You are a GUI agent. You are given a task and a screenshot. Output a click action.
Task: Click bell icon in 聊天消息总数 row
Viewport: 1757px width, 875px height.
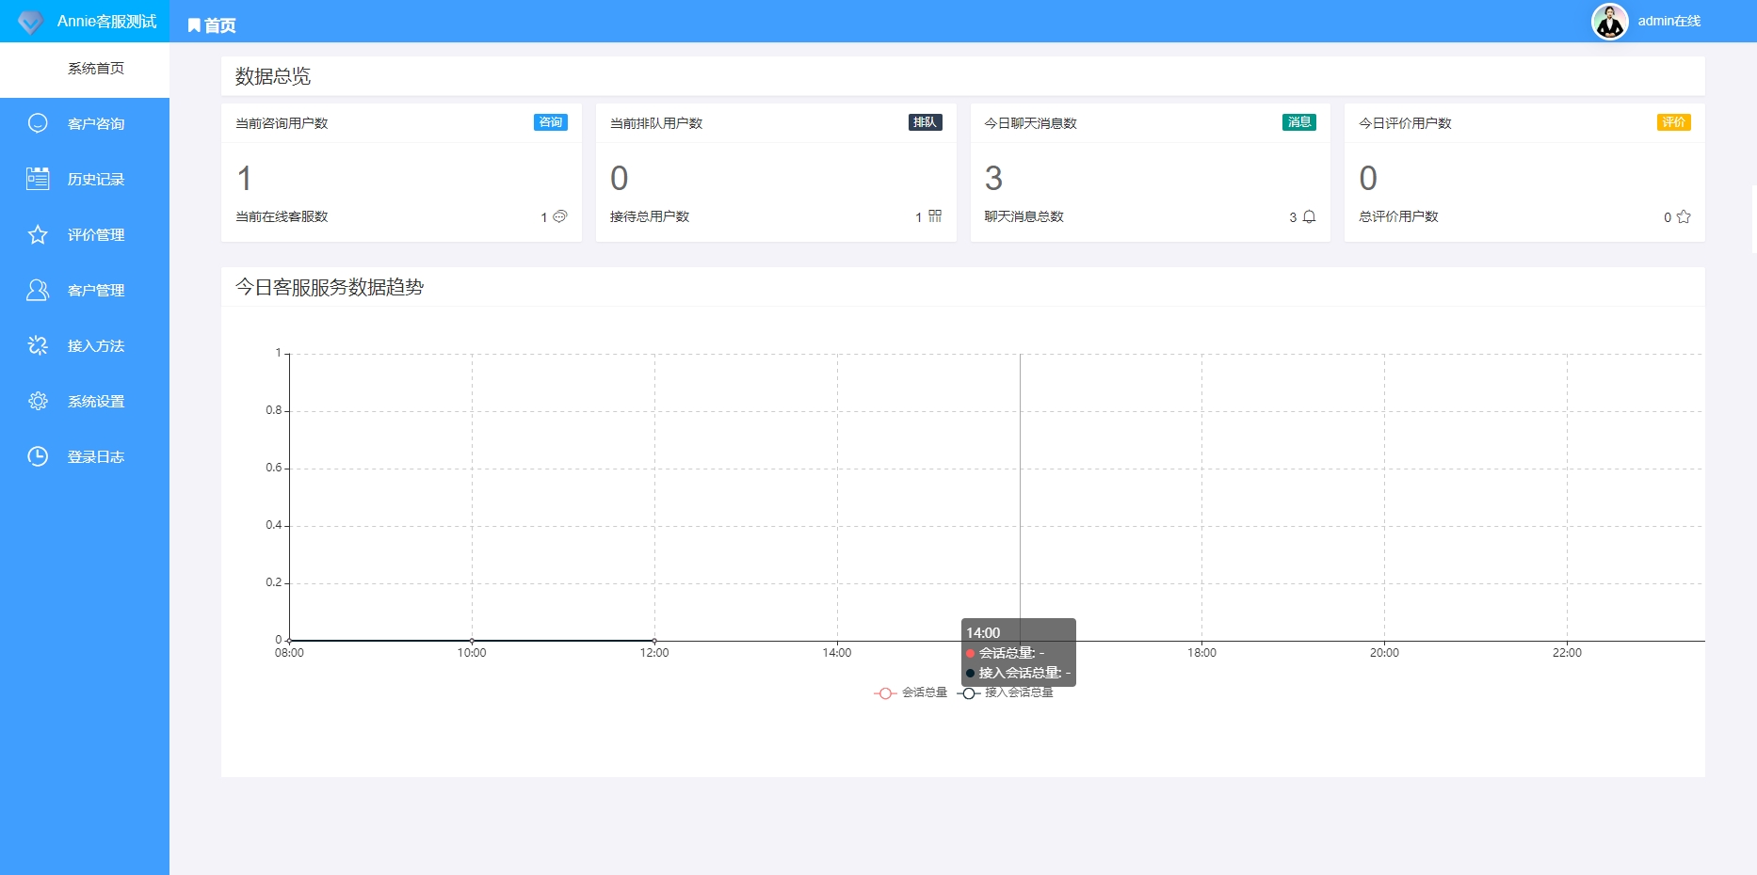pos(1309,216)
